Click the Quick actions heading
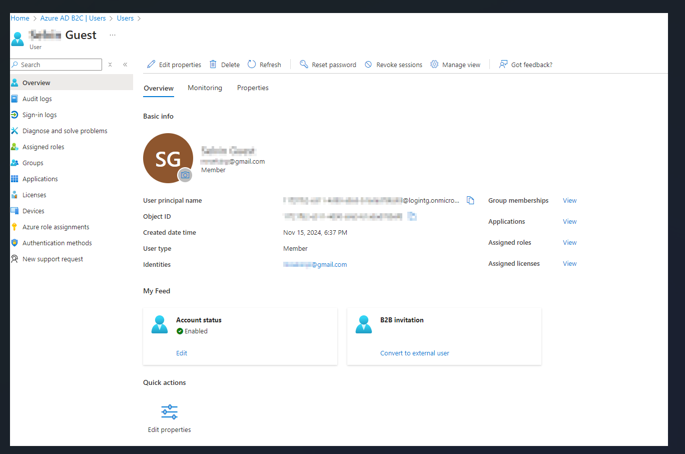This screenshot has width=685, height=454. [x=164, y=382]
